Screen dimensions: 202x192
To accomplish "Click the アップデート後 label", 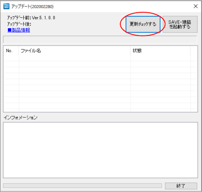I will coord(19,24).
